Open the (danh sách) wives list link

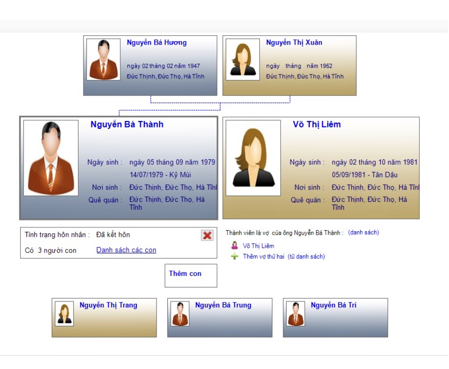point(364,232)
